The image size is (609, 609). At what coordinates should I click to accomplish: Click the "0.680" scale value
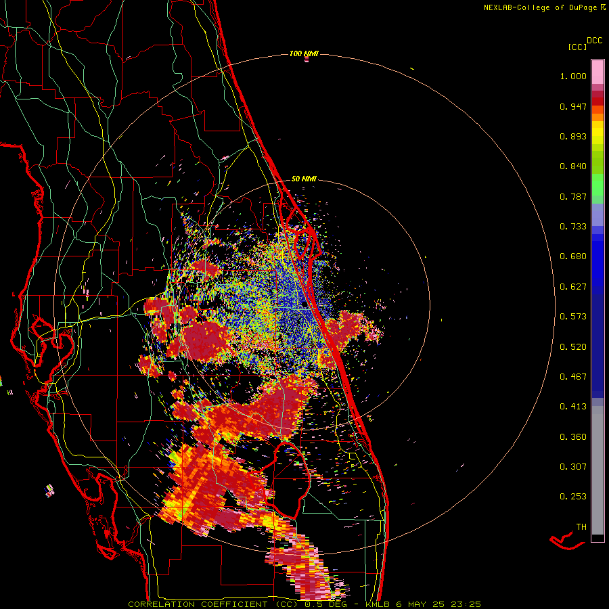click(573, 256)
